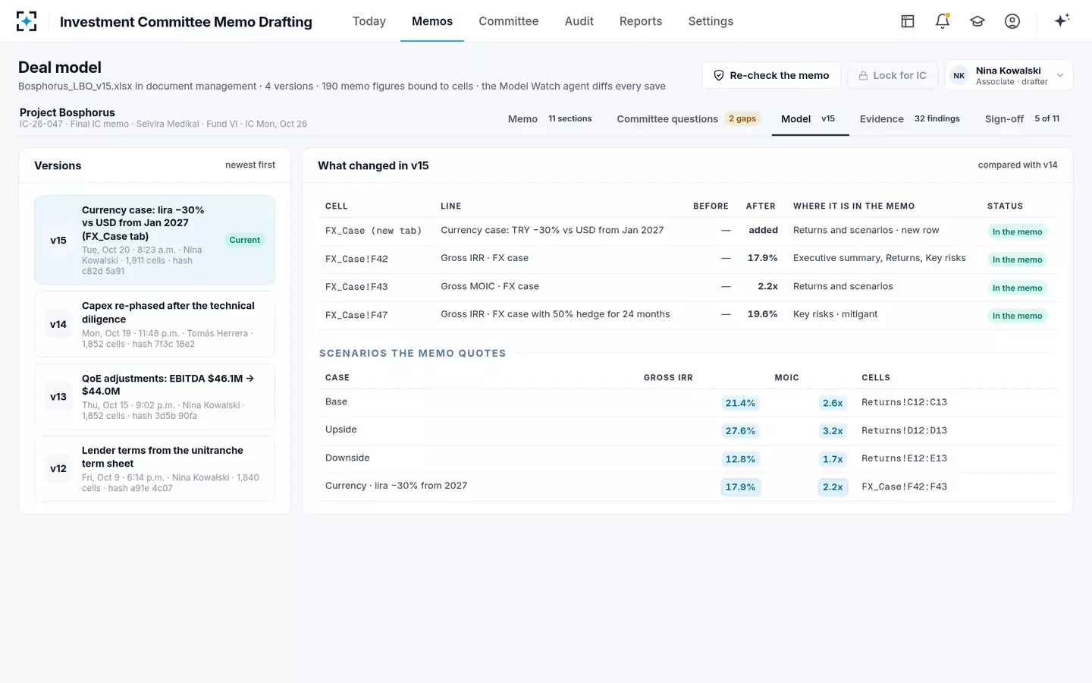The width and height of the screenshot is (1092, 683).
Task: Go to the Today tab
Action: 369,21
